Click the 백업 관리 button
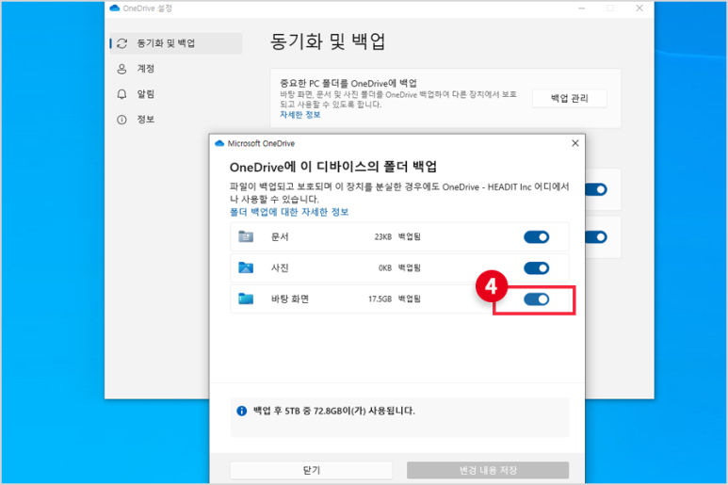 tap(569, 98)
